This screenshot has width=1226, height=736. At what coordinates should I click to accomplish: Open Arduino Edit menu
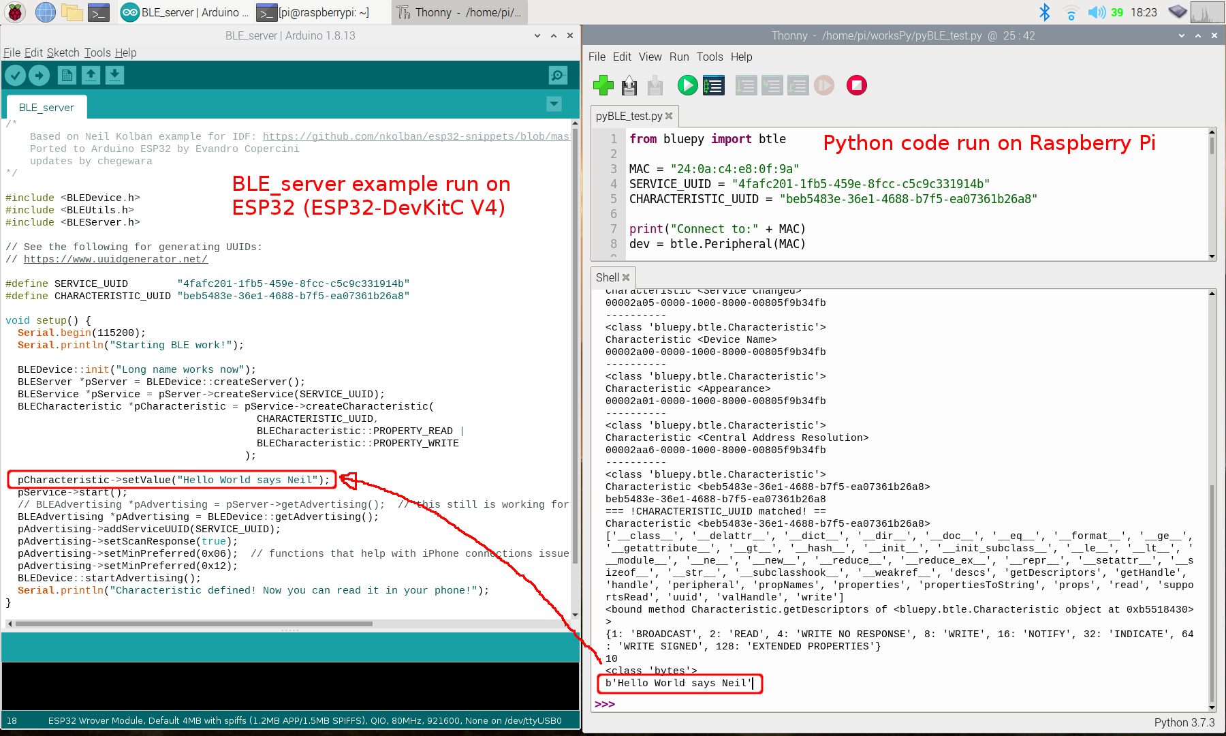[x=34, y=52]
